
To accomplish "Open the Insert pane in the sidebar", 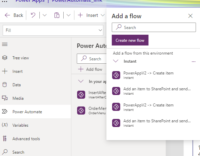I will (x=35, y=71).
